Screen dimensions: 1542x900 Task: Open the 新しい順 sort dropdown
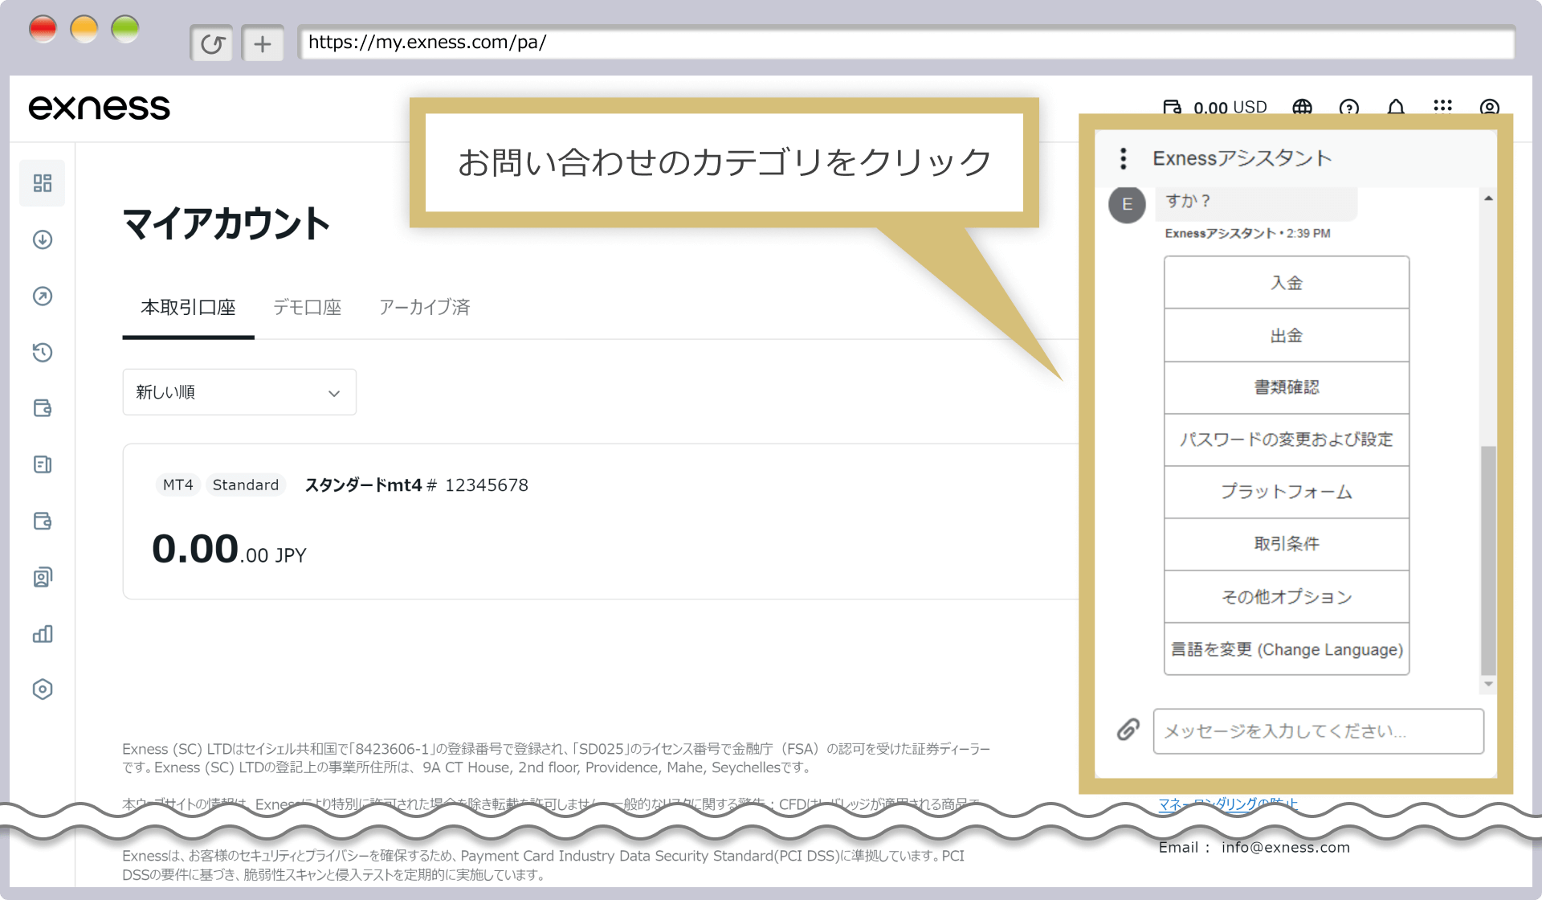tap(239, 392)
